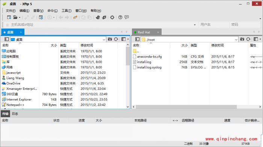Close the Red Hat tab
Screen dimensions: 263x147
158,32
